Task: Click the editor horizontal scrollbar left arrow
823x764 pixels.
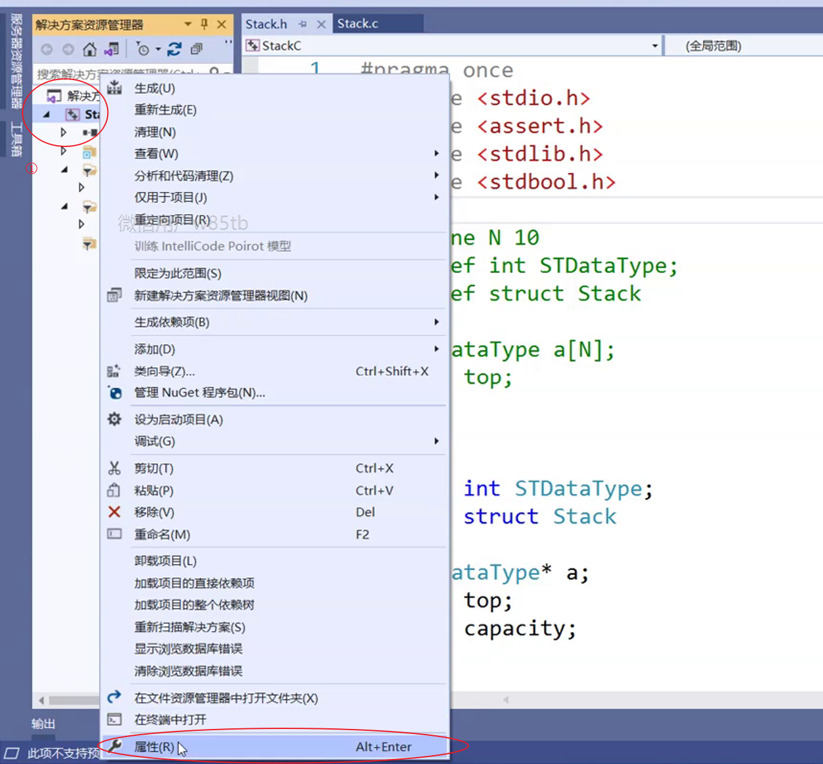Action: click(x=506, y=700)
